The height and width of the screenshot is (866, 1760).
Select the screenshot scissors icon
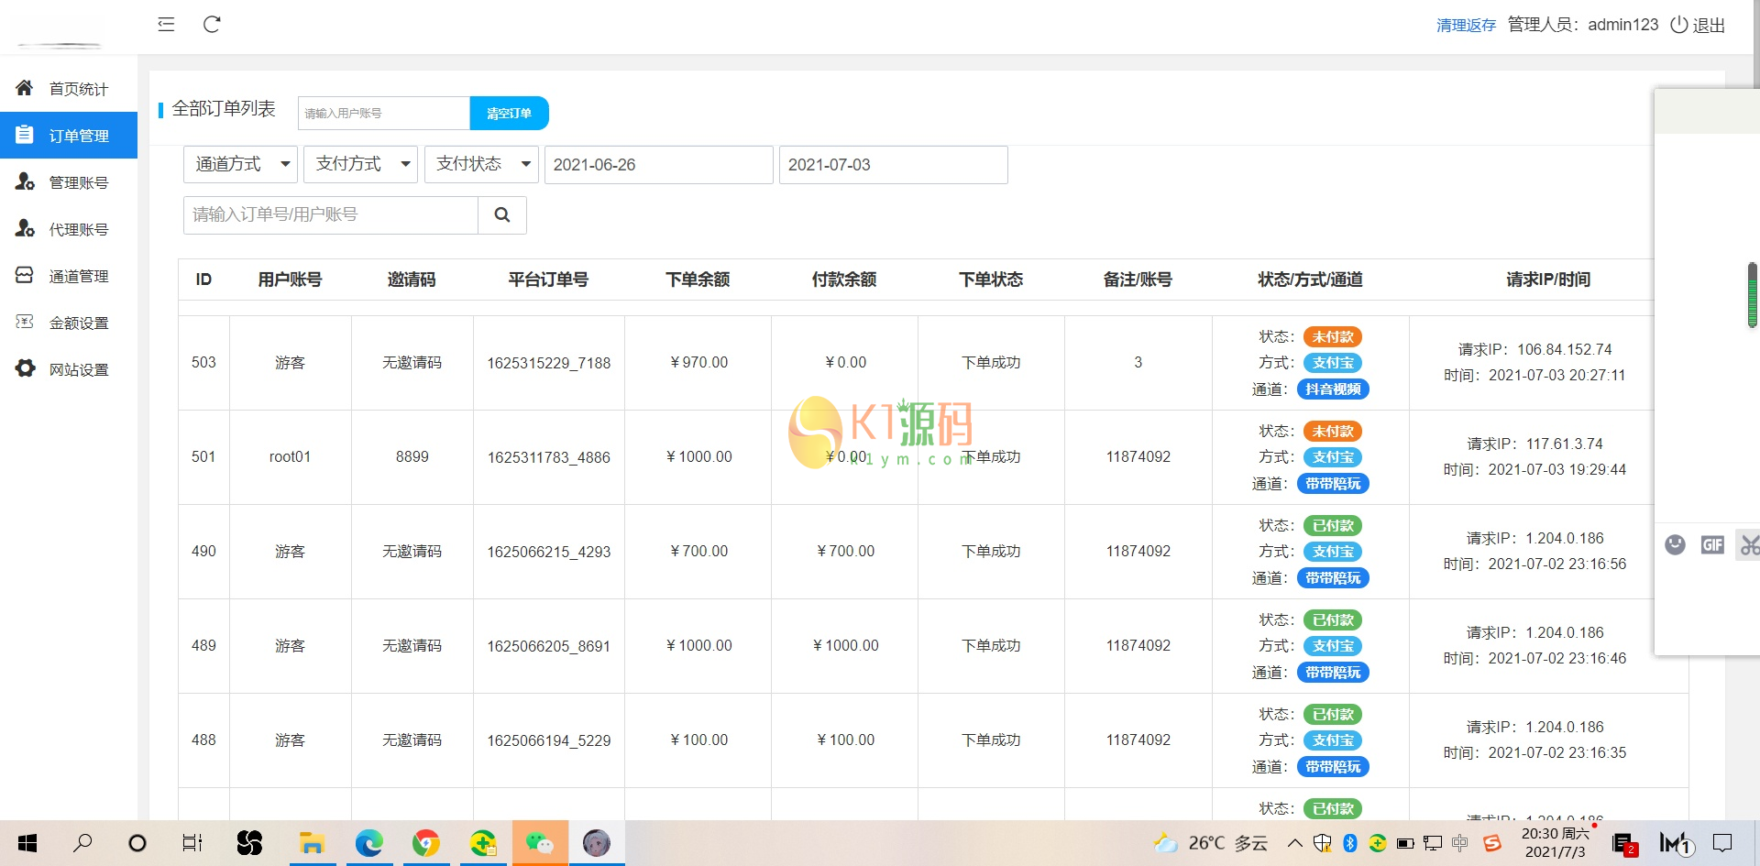[1749, 544]
